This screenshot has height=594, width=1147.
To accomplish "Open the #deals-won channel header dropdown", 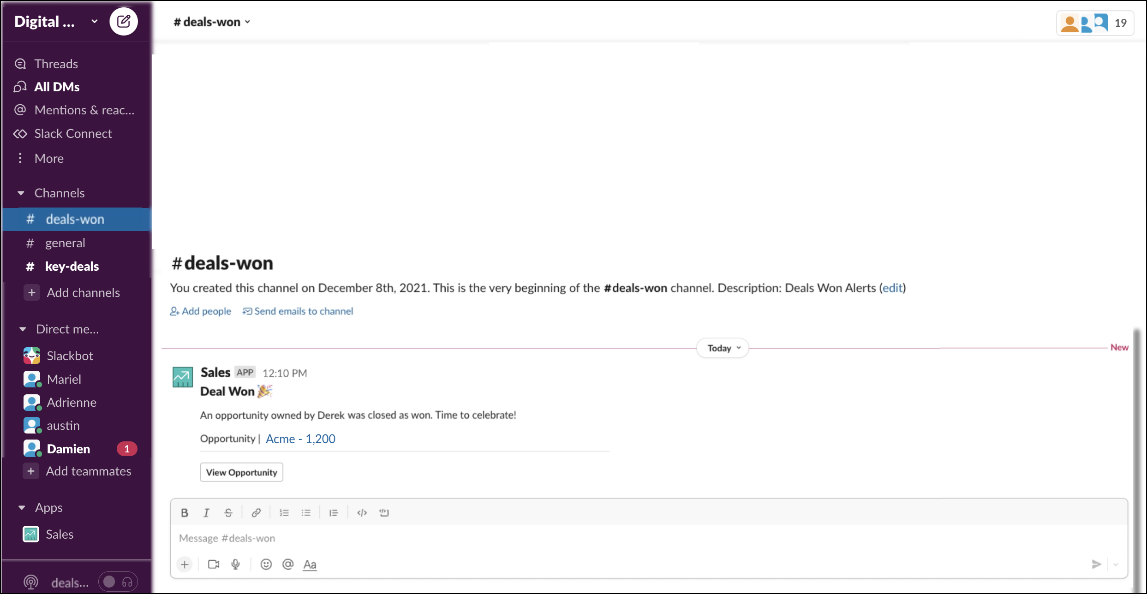I will [212, 22].
